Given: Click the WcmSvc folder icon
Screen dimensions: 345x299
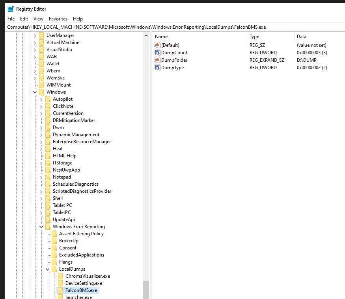Looking at the screenshot, I should coord(41,78).
